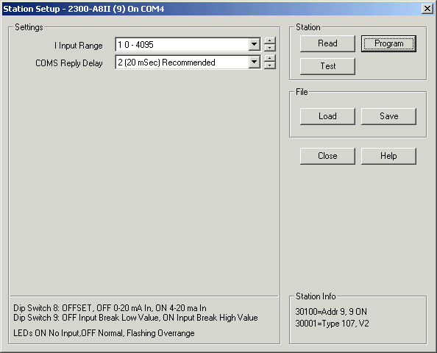Click the Station Info address line
Viewport: 437px width, 353px height.
click(331, 312)
